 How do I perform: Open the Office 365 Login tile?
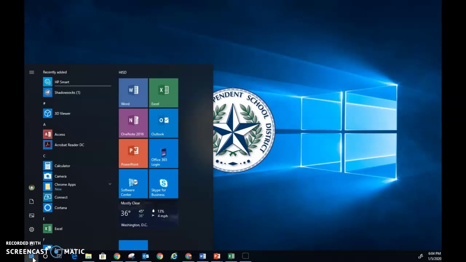click(163, 153)
